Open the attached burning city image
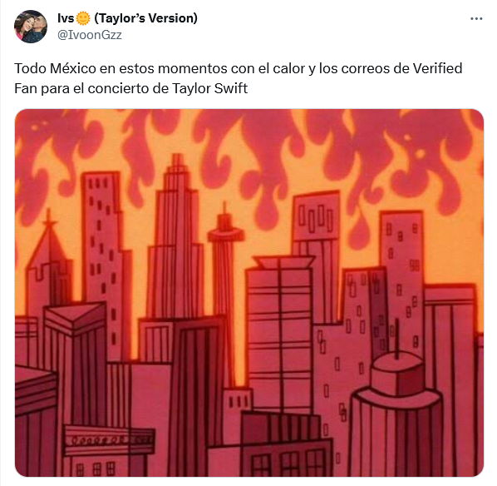The height and width of the screenshot is (486, 497). [x=249, y=293]
